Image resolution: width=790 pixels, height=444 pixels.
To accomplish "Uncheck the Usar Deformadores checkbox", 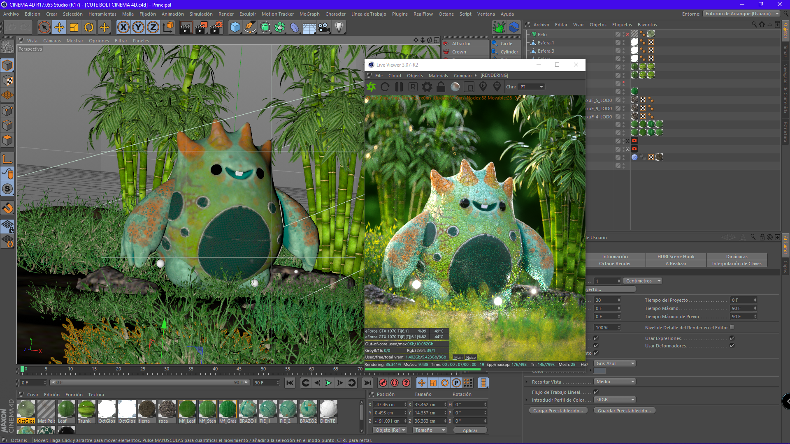I will point(732,345).
